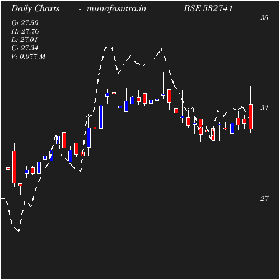
Task: Click the price axis label 27
Action: [x=264, y=199]
